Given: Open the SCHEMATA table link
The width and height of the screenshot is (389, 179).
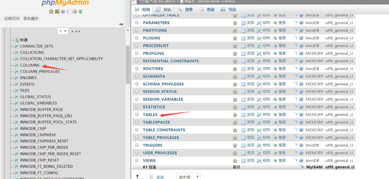Looking at the screenshot, I should coord(154,76).
